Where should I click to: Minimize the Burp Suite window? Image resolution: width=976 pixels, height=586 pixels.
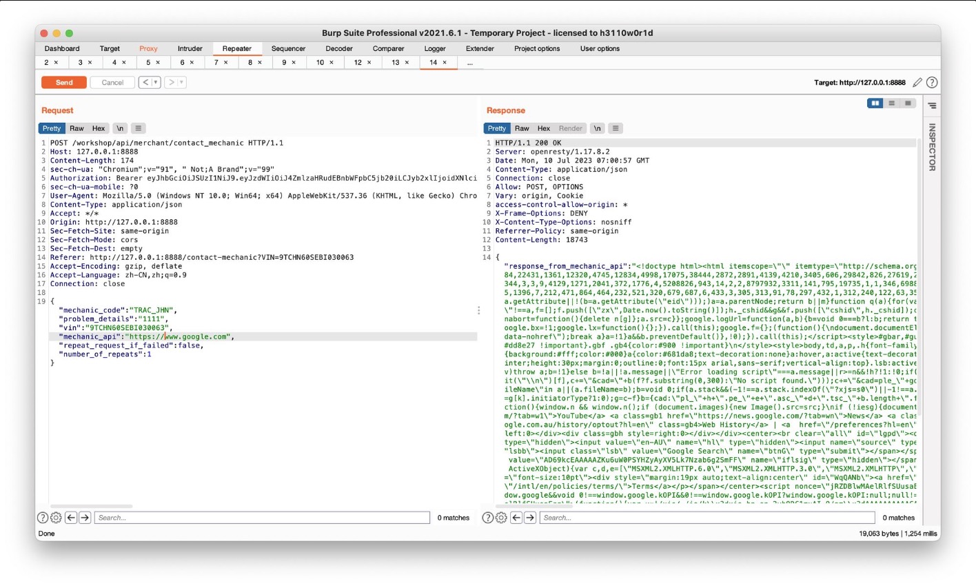[57, 33]
